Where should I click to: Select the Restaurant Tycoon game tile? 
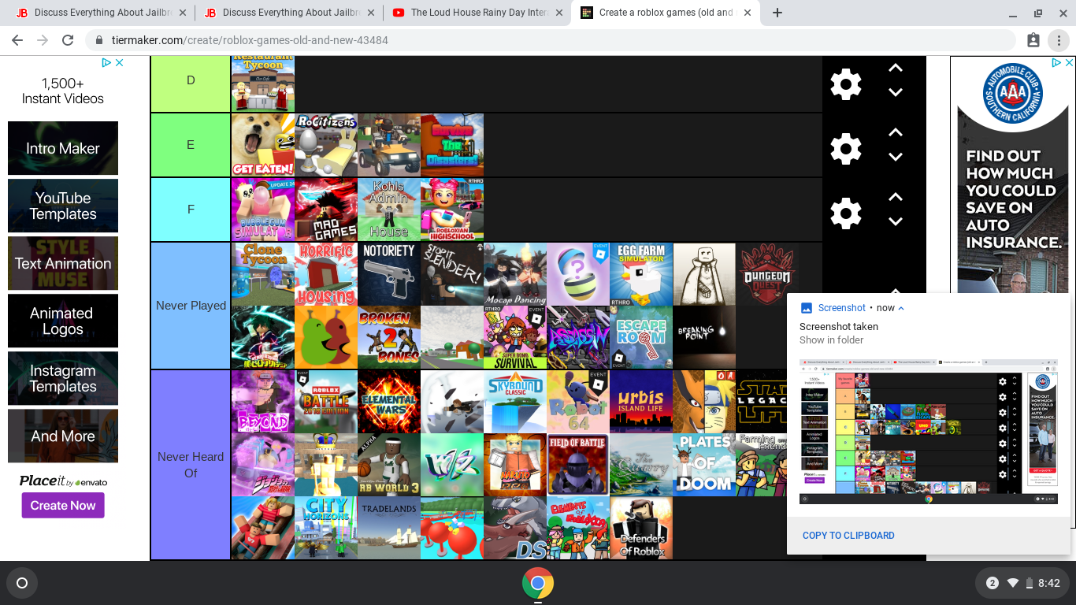(263, 84)
